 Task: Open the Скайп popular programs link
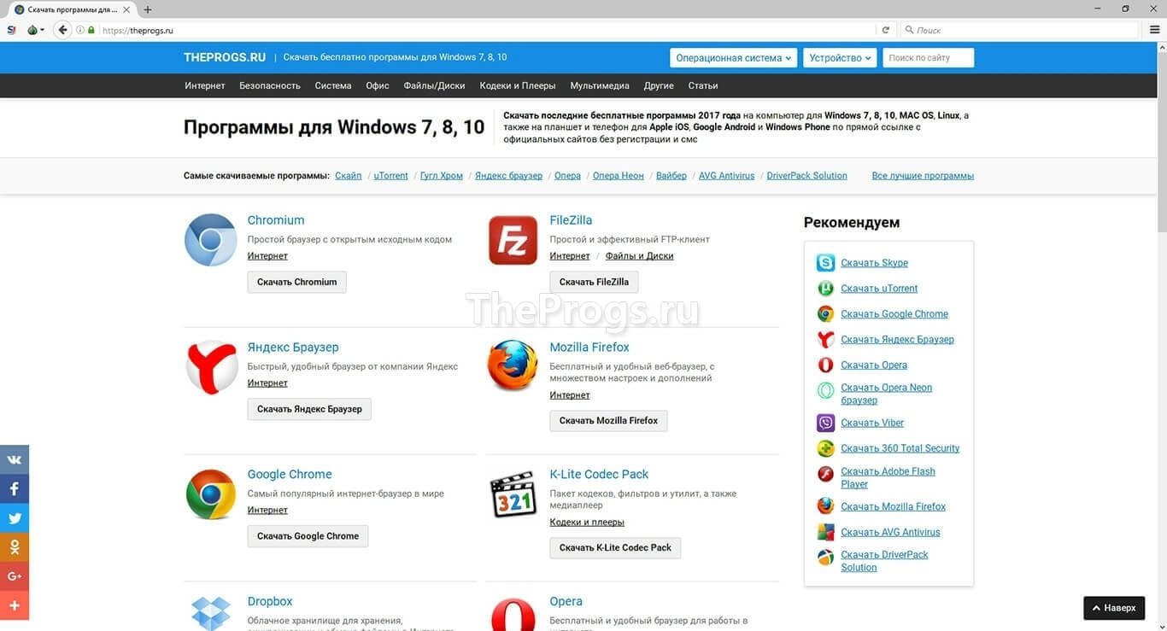(x=349, y=176)
